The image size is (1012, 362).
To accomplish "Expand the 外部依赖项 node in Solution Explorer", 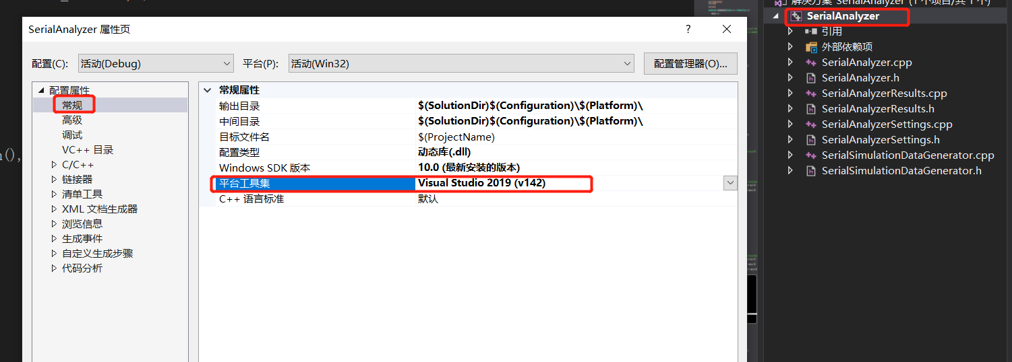I will [791, 47].
